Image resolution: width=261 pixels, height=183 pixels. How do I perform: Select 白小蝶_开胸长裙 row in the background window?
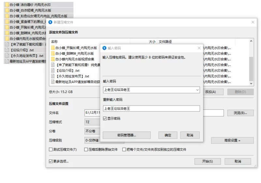point(25,27)
